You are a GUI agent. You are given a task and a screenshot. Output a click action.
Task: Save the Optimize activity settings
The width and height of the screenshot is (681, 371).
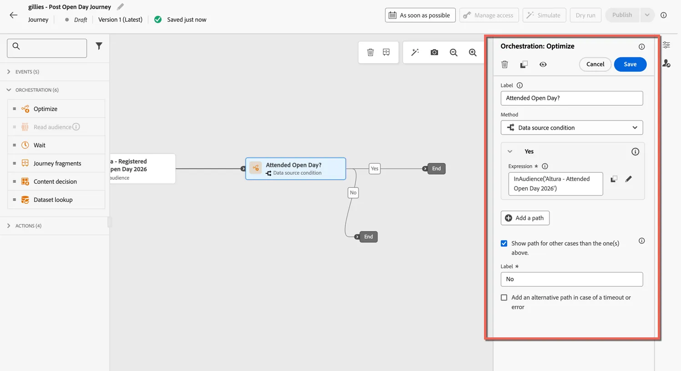[x=630, y=64]
